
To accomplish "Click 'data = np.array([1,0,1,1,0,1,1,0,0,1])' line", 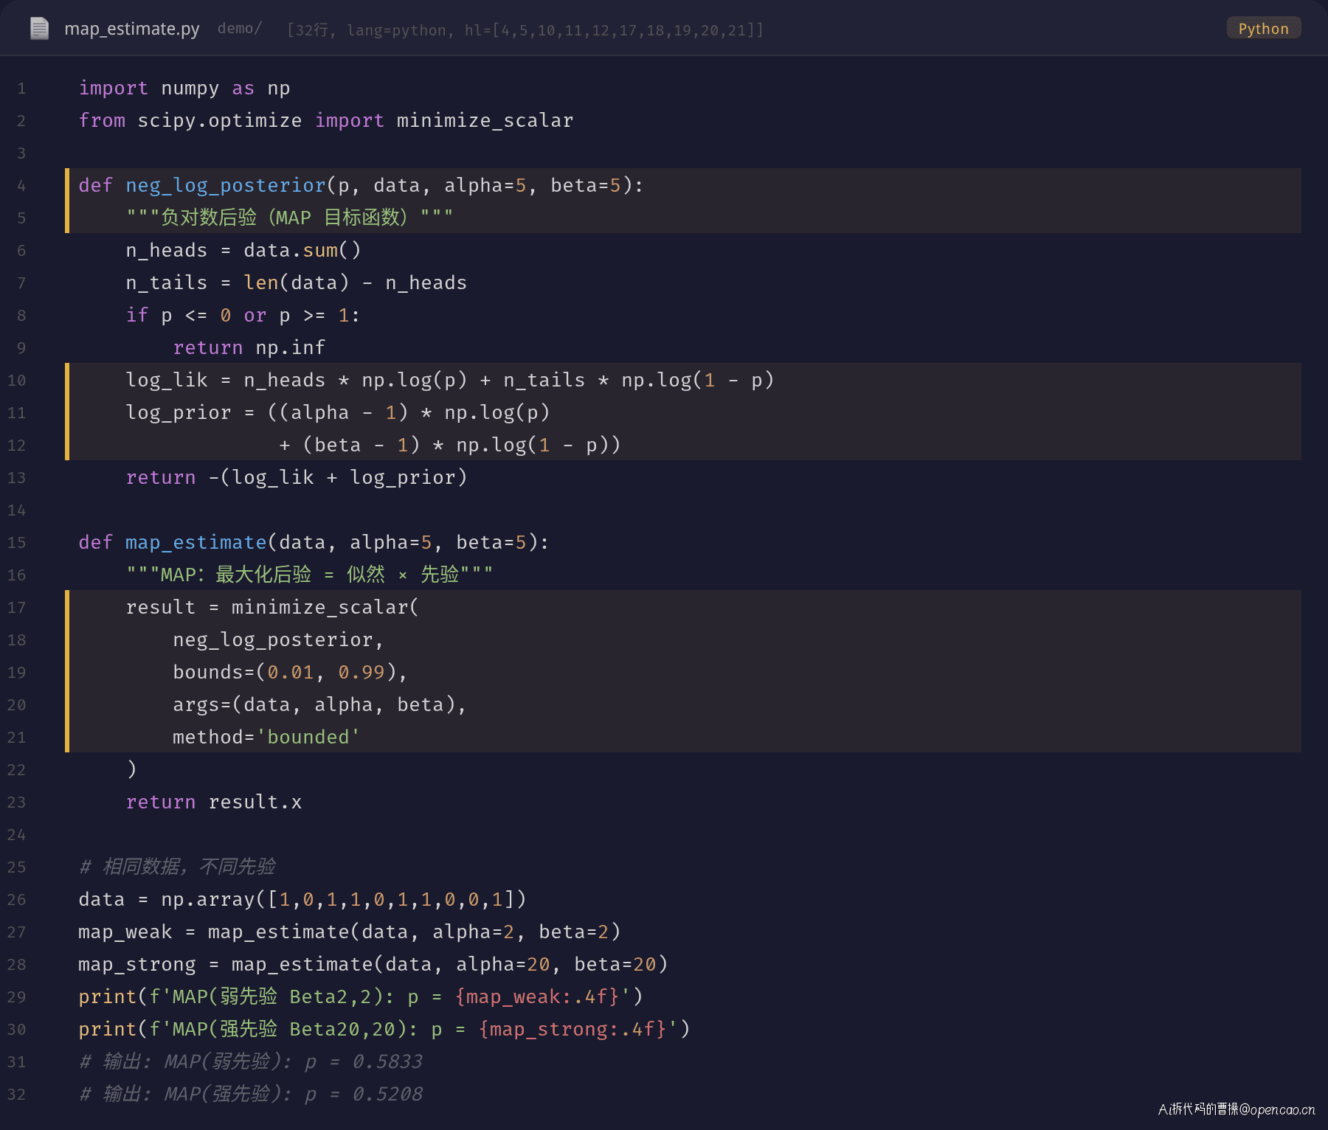I will coord(302,900).
